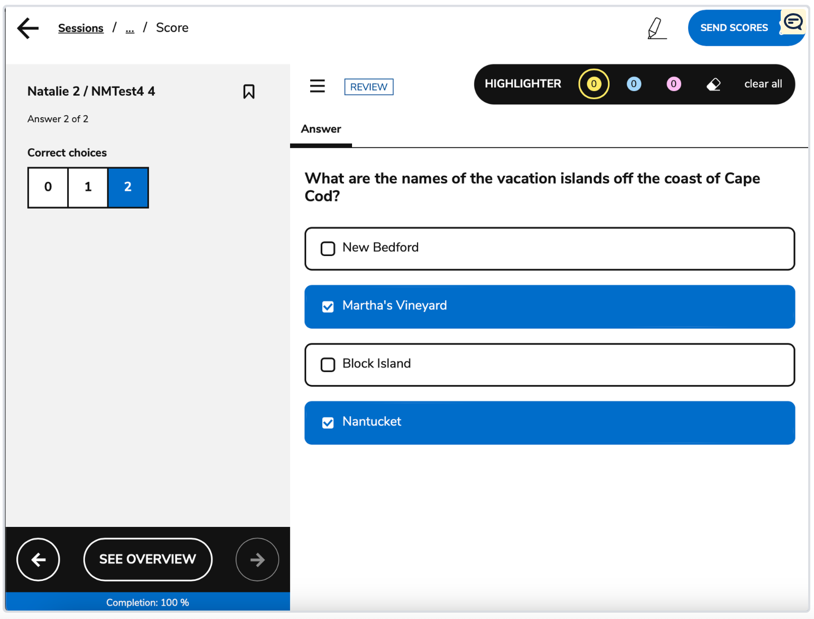Click the SEND SCORES button
This screenshot has width=814, height=619.
click(x=734, y=28)
